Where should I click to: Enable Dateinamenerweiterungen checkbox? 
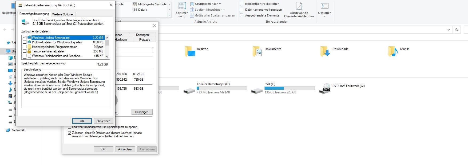[242, 10]
